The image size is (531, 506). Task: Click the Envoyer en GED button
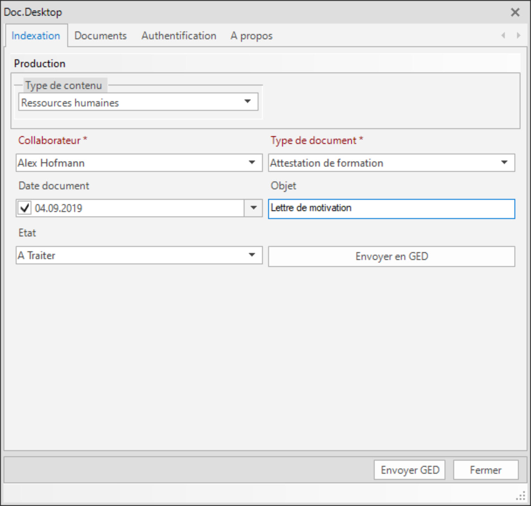391,256
